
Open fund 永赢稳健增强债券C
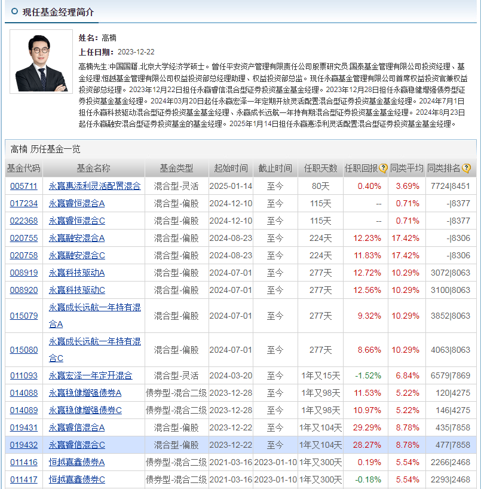[x=85, y=410]
